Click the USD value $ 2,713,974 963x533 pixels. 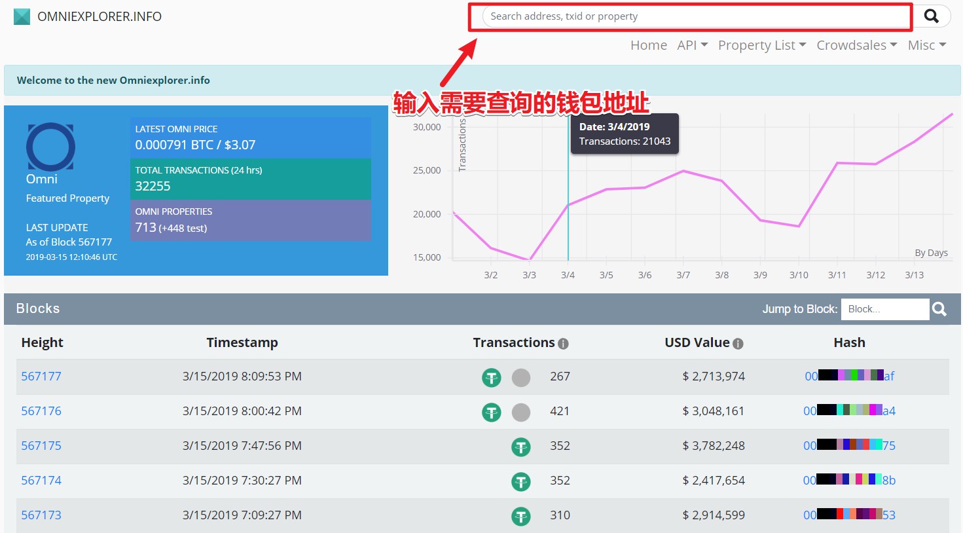[x=714, y=377]
